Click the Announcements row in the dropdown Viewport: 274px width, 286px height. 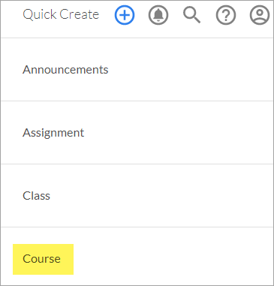137,70
